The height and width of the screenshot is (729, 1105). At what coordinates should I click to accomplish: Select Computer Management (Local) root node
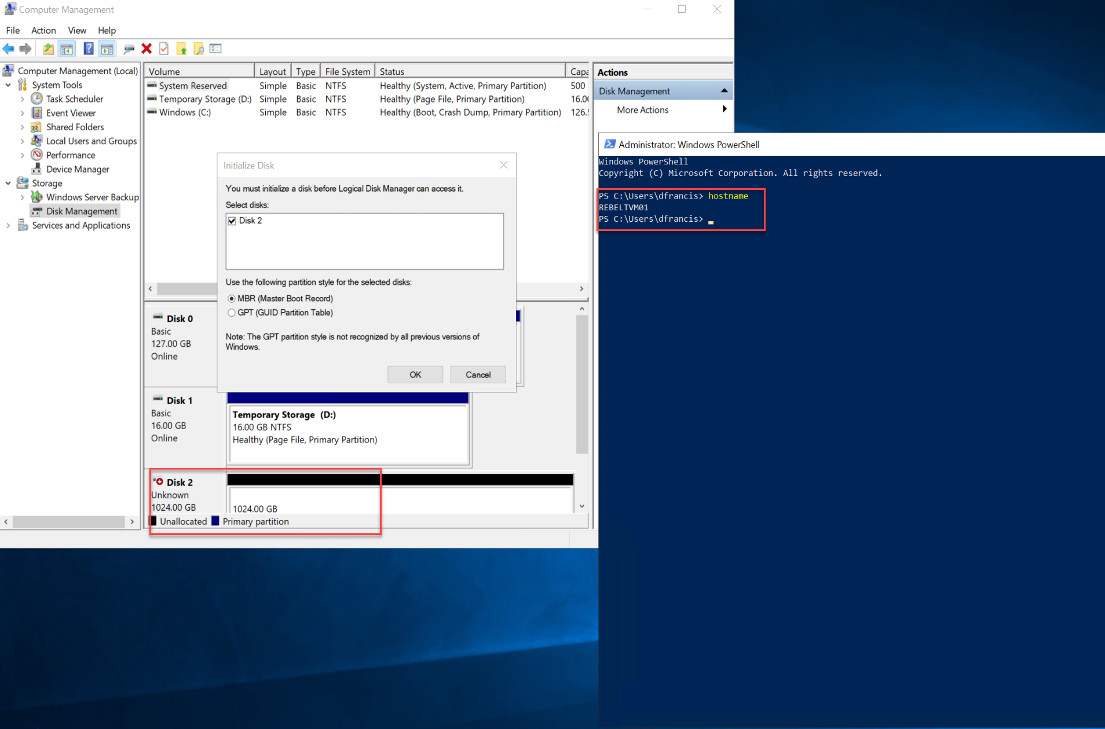pos(78,71)
